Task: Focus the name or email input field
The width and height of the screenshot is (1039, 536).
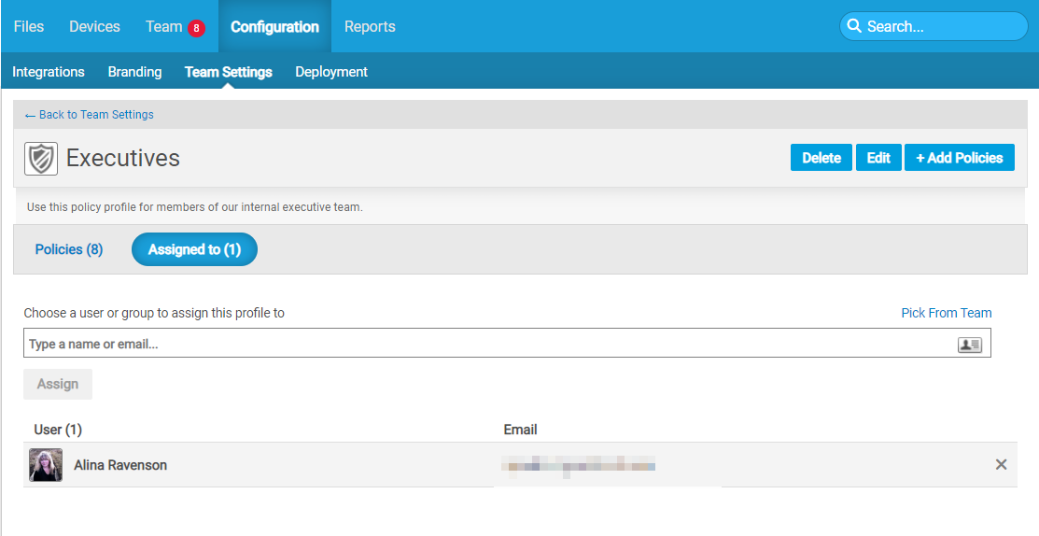Action: [x=485, y=345]
